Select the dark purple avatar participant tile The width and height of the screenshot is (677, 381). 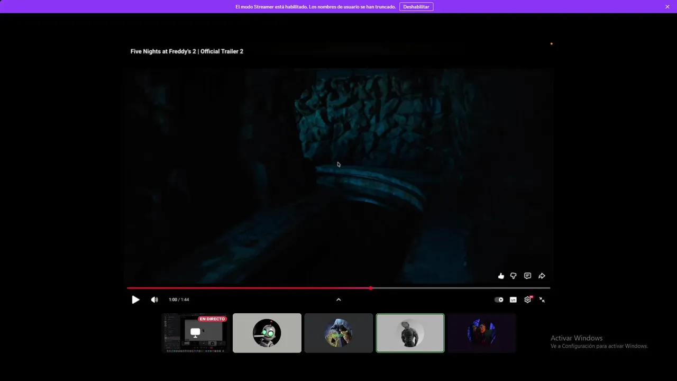coord(482,333)
